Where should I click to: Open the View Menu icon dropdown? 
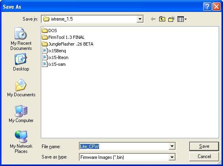point(182,19)
